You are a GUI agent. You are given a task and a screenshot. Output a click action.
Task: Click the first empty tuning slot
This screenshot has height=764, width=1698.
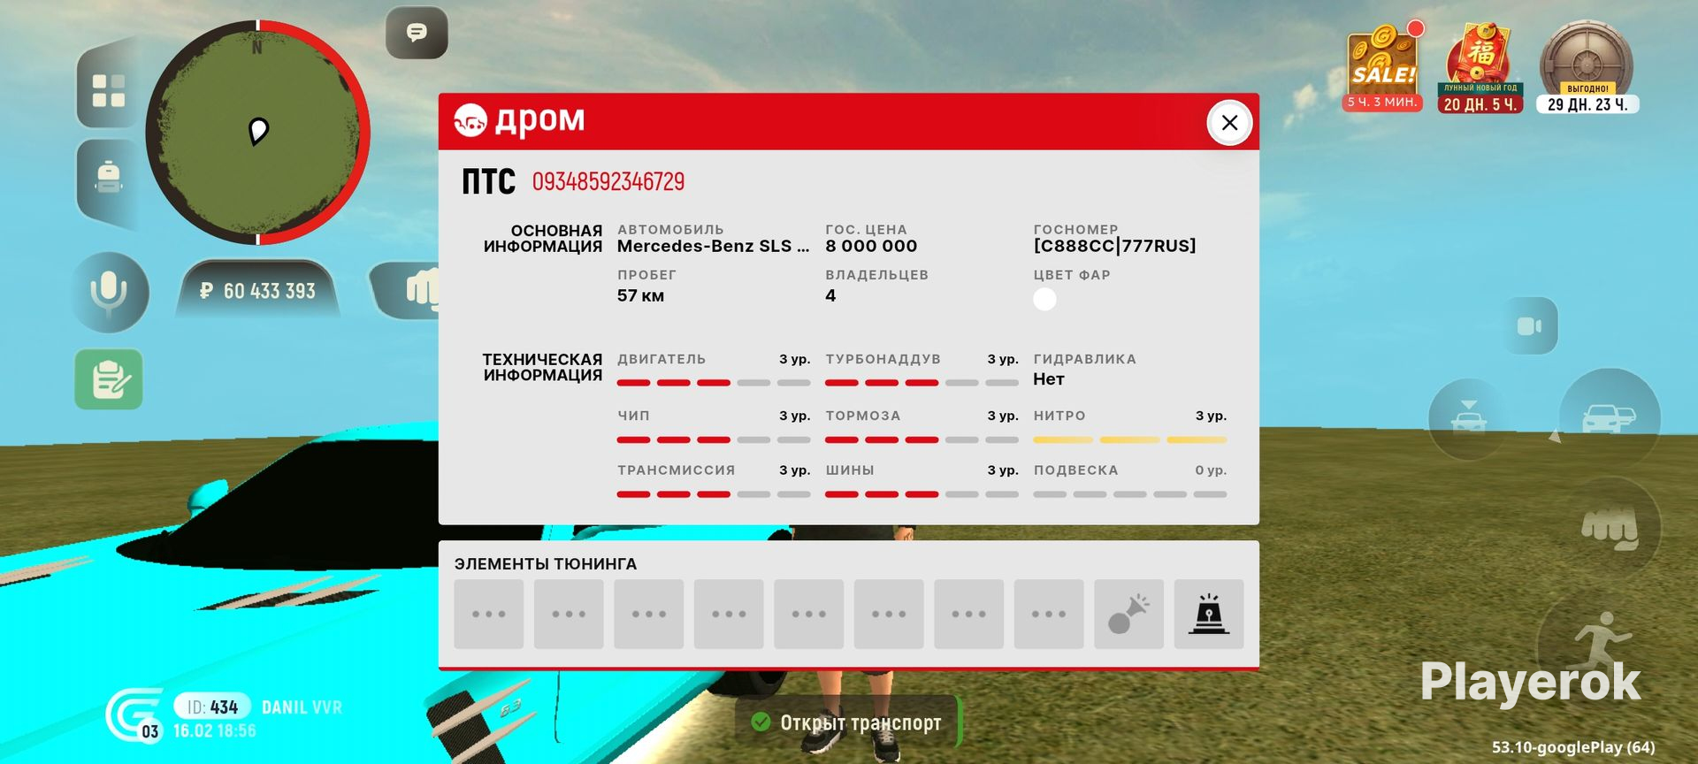click(x=489, y=614)
